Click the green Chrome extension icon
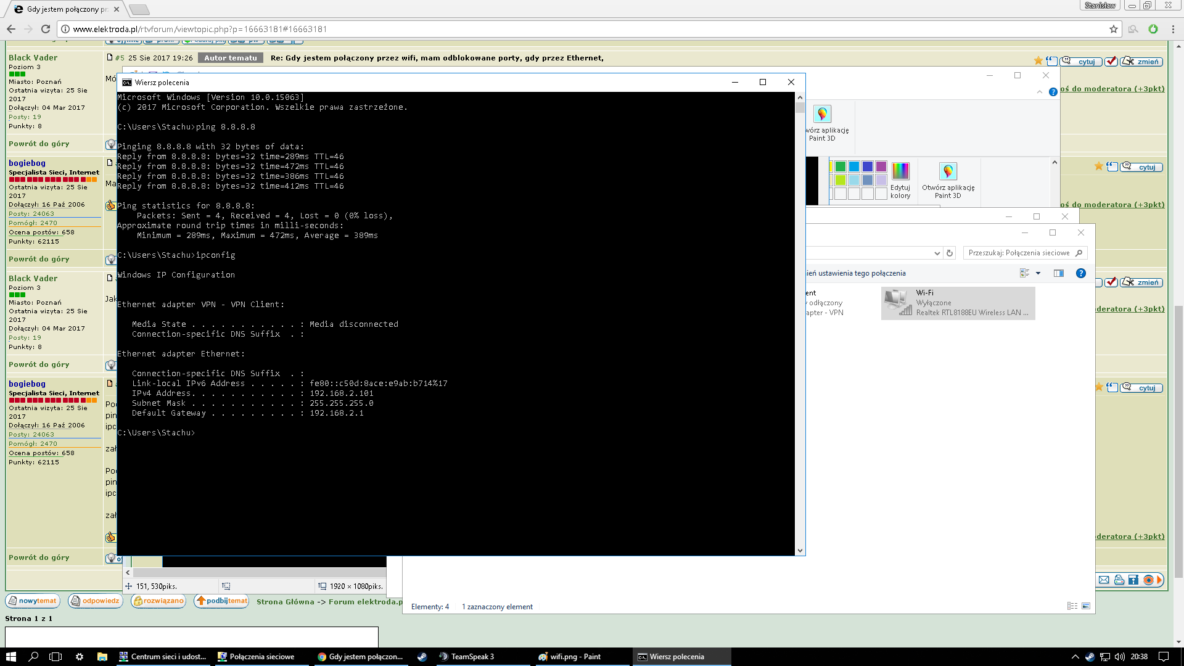The height and width of the screenshot is (666, 1184). click(1153, 29)
